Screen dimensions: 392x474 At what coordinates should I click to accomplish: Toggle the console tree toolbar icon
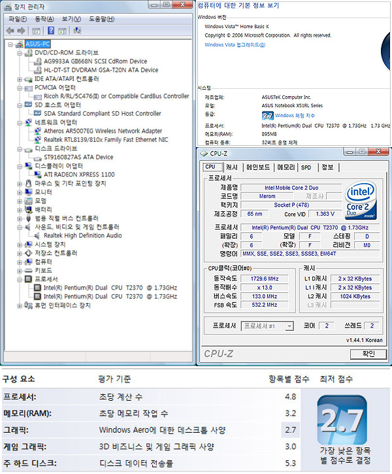[36, 31]
